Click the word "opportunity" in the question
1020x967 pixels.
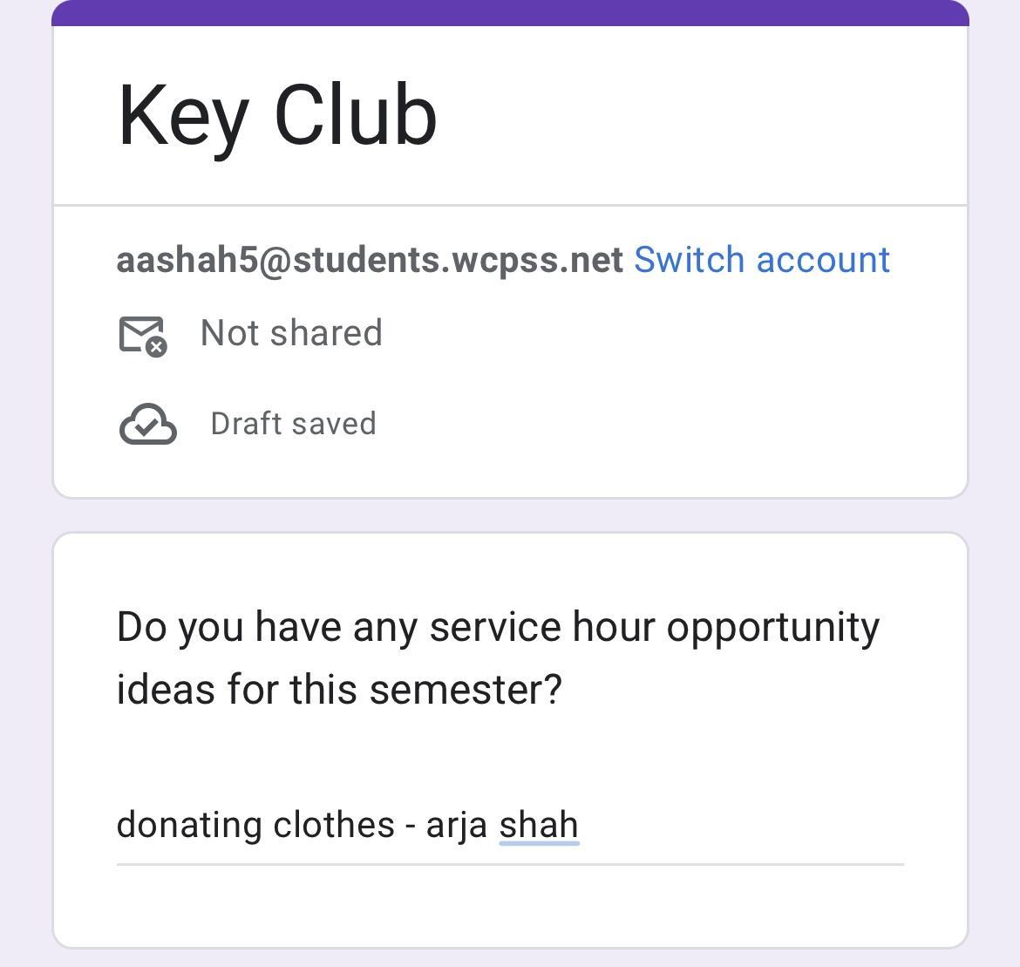pos(772,627)
